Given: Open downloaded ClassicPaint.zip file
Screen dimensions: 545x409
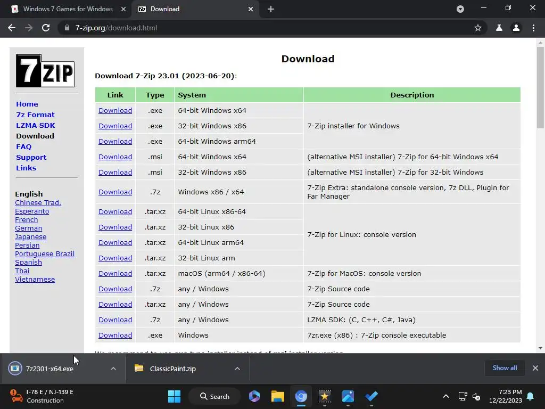Looking at the screenshot, I should [x=173, y=369].
